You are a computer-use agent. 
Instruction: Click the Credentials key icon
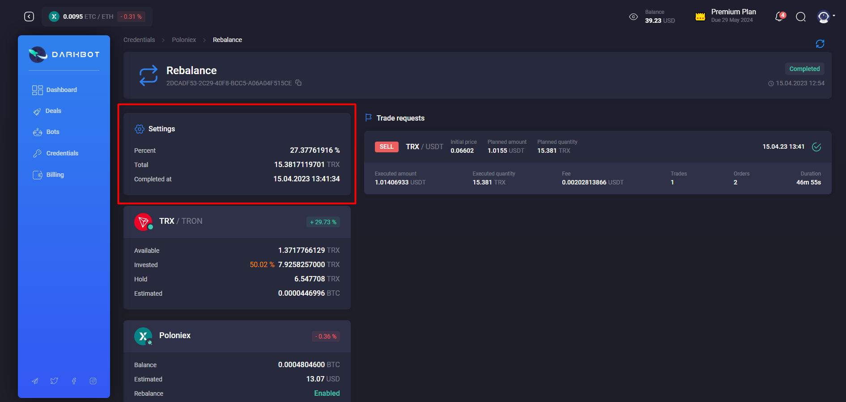click(x=38, y=153)
